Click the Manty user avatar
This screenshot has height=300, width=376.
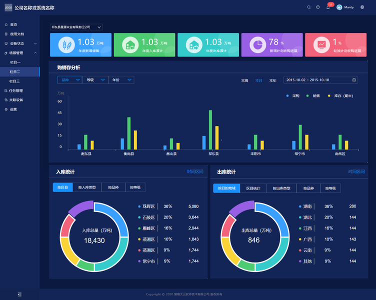[339, 7]
